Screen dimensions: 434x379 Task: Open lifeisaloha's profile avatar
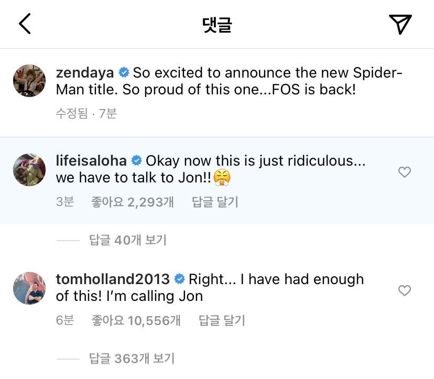click(x=29, y=169)
